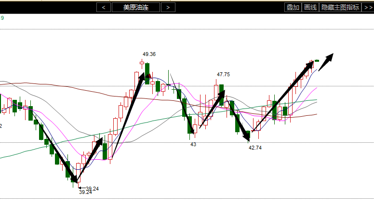Screen dimensions: 374x206
Task: Open the 叠加 overlay option
Action: (x=293, y=7)
